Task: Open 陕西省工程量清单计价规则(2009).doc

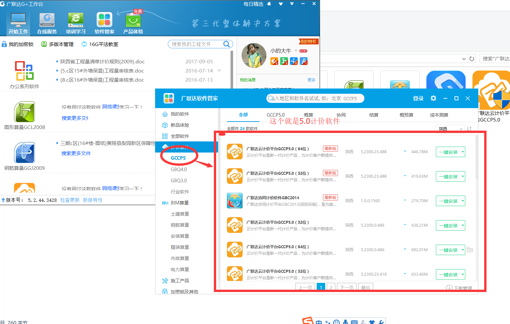Action: tap(102, 61)
